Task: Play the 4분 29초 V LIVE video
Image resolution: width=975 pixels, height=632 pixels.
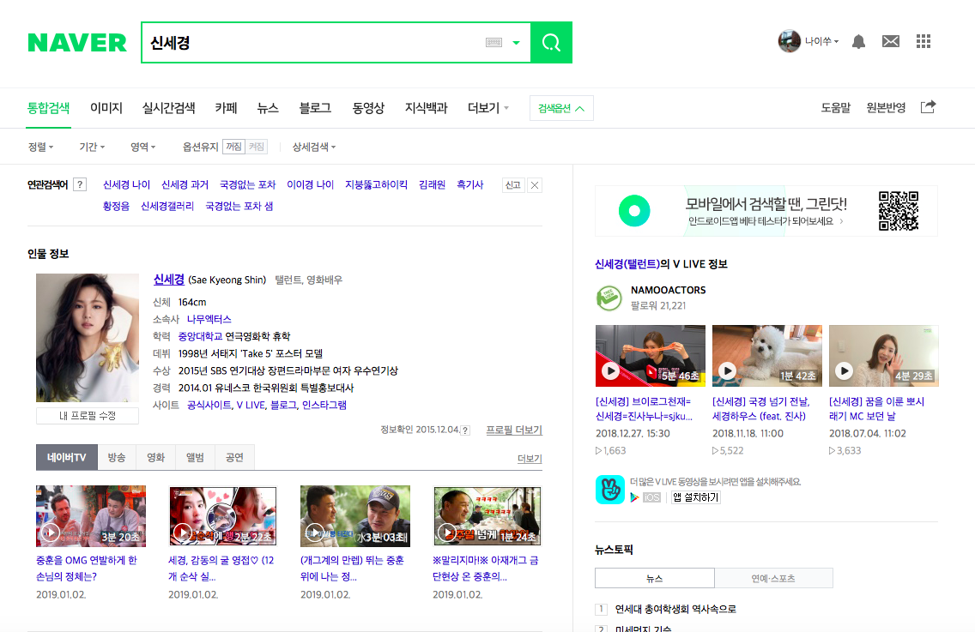Action: tap(884, 356)
